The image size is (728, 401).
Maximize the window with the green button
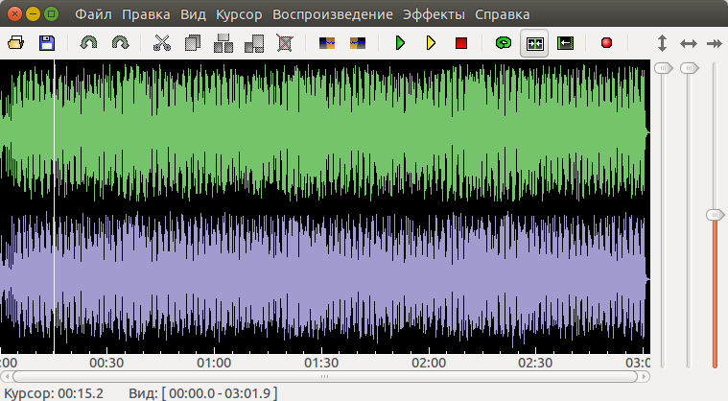click(51, 14)
